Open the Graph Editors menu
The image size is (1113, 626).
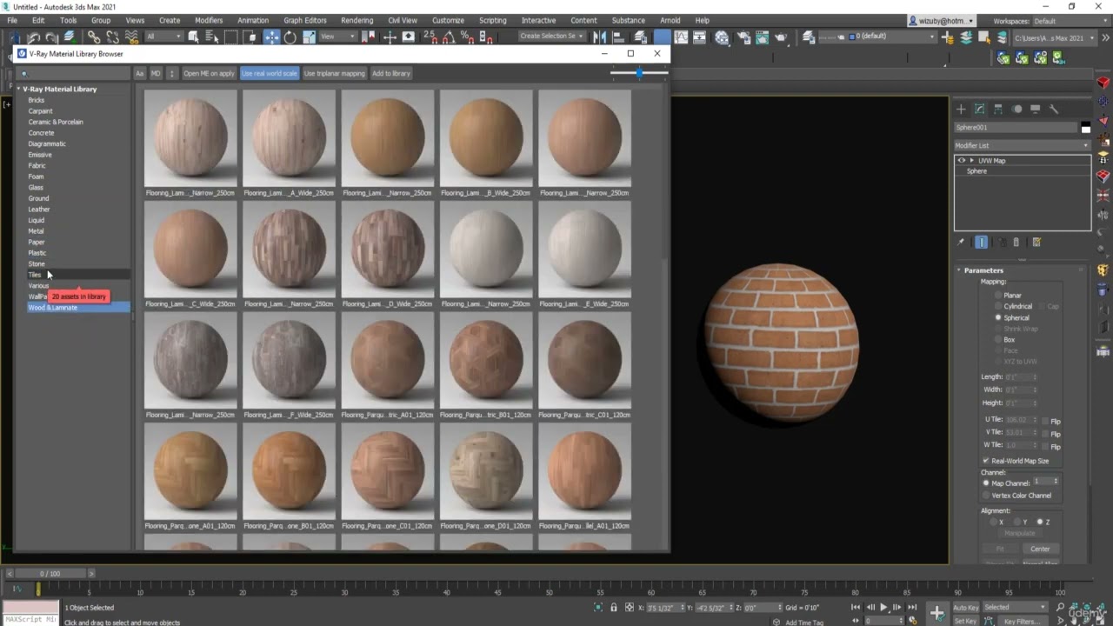(305, 20)
